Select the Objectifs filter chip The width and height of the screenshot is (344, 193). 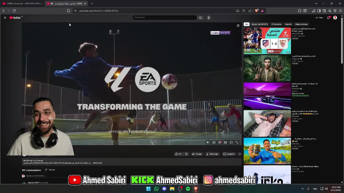(x=288, y=24)
